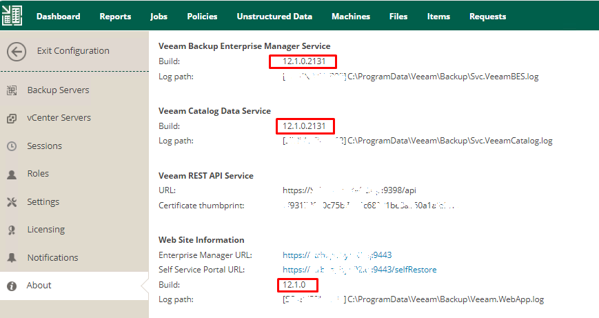Open the Self Service Portal selfRestore link
Image resolution: width=599 pixels, height=318 pixels.
point(360,270)
